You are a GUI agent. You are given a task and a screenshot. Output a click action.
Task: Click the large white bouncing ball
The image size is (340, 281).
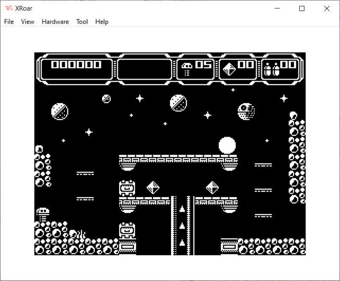point(227,145)
